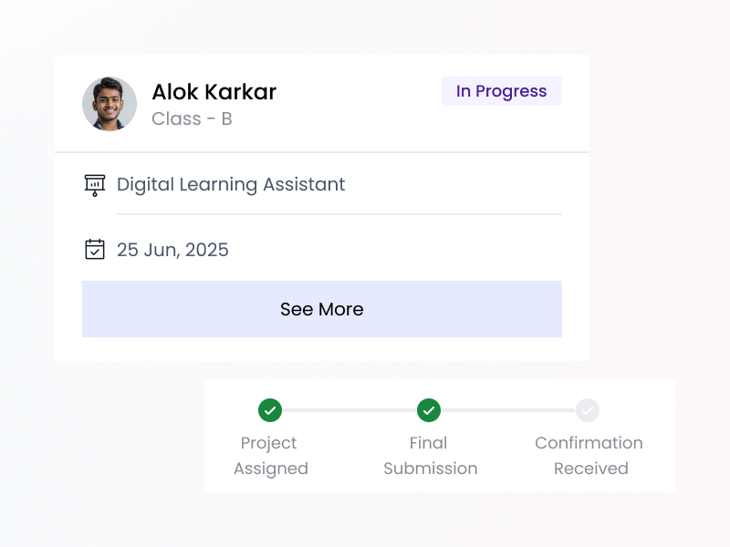The height and width of the screenshot is (547, 730).
Task: Click the checkmark inside the calendar icon
Action: pyautogui.click(x=96, y=251)
